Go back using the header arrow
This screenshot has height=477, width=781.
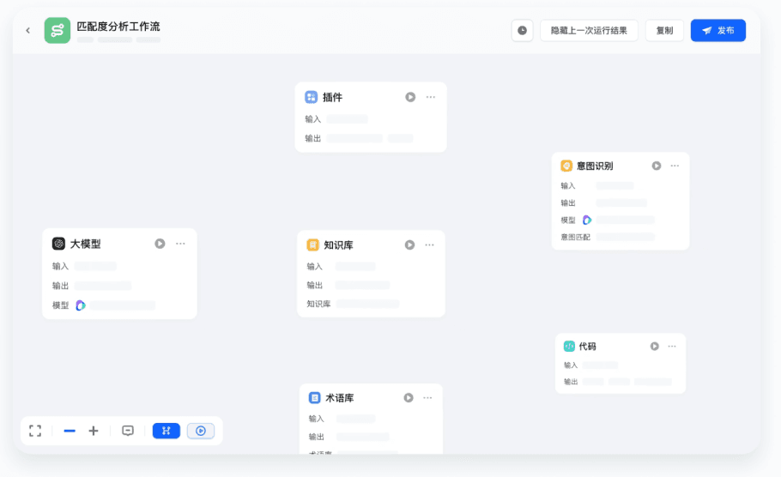(x=27, y=30)
